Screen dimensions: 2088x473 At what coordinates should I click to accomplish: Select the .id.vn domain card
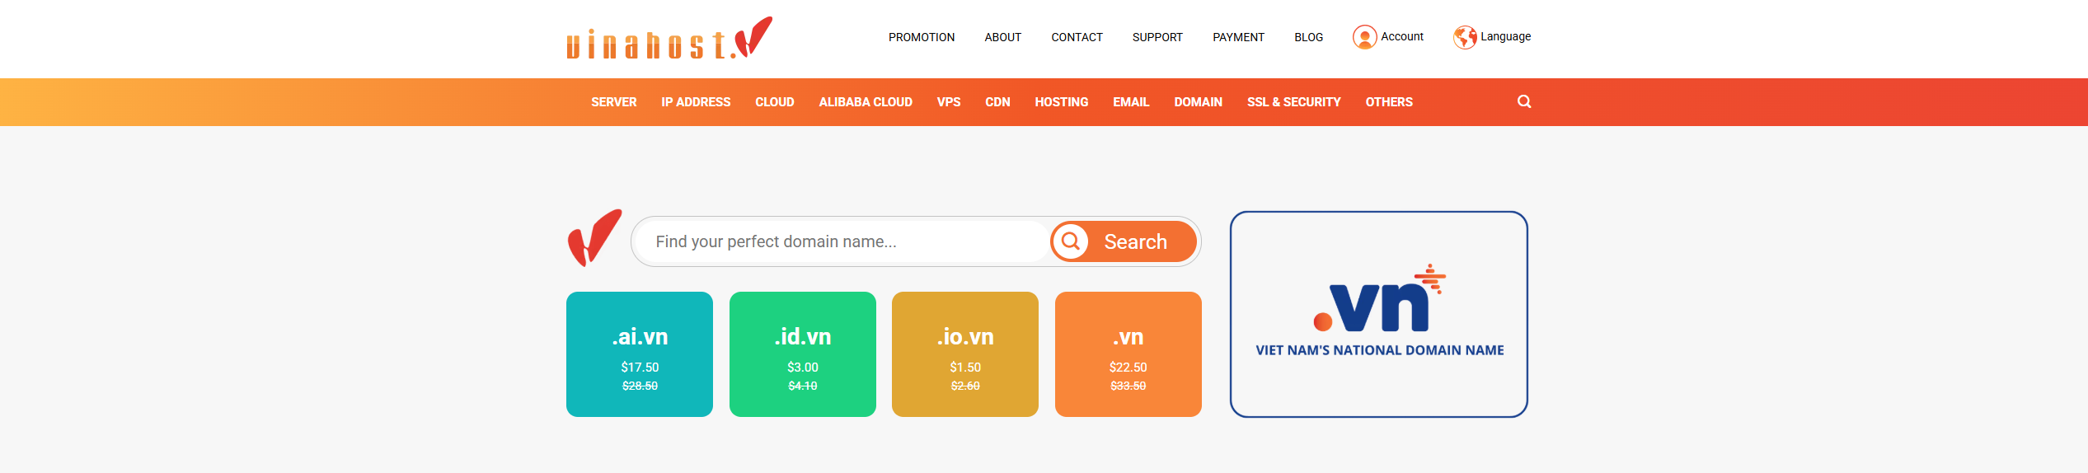803,354
